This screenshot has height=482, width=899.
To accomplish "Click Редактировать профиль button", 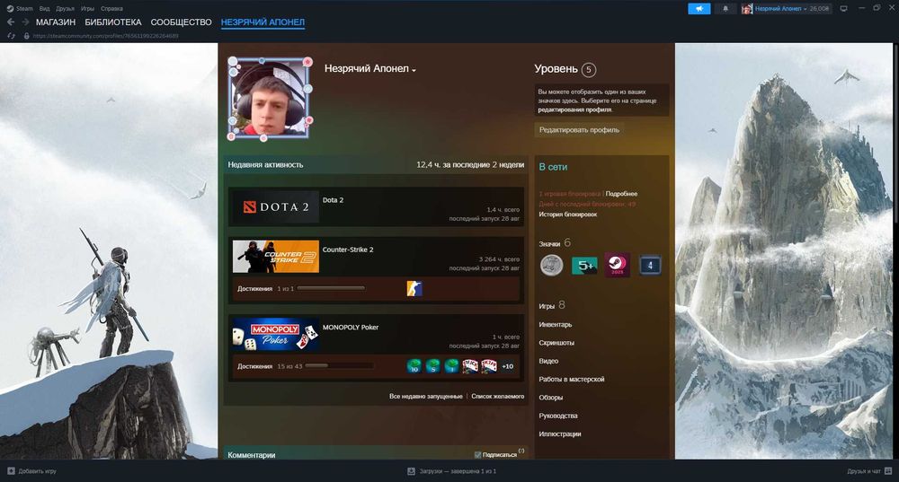I will coord(579,130).
